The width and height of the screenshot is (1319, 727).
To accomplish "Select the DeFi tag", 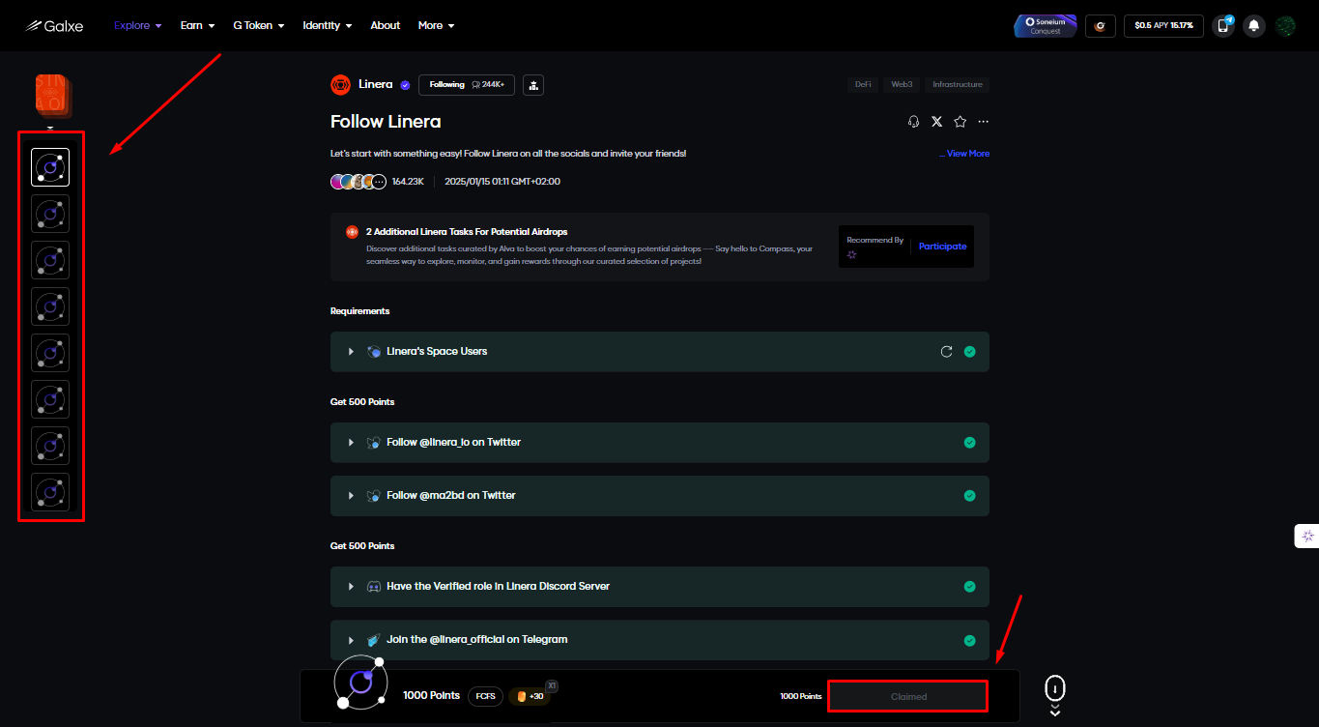I will tap(863, 85).
